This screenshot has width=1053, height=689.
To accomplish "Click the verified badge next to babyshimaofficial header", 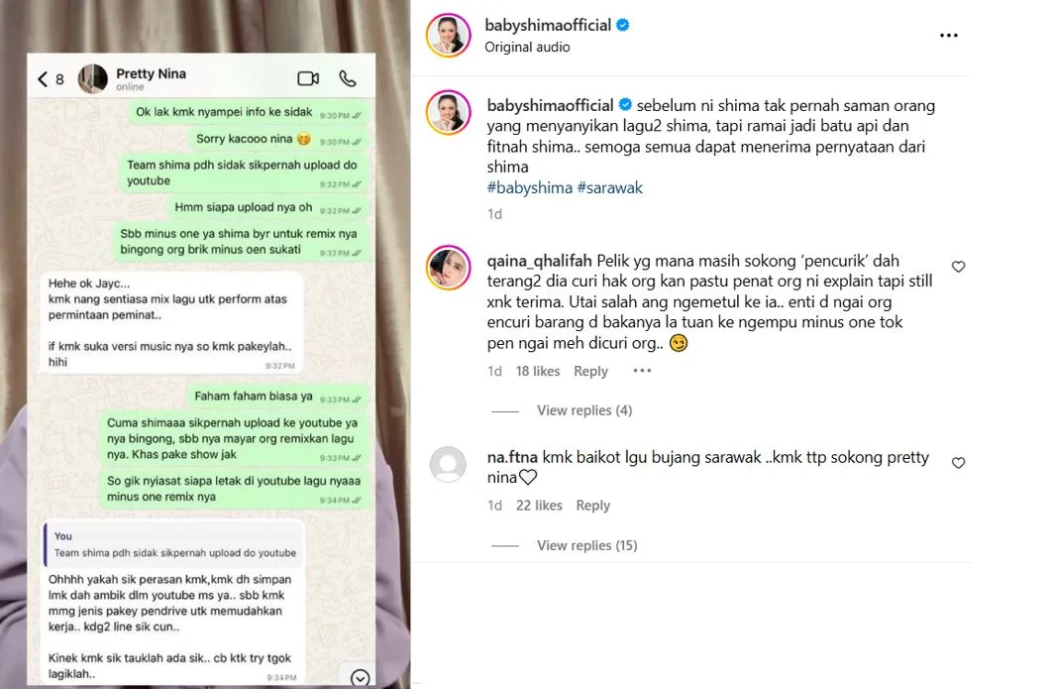I will tap(622, 26).
